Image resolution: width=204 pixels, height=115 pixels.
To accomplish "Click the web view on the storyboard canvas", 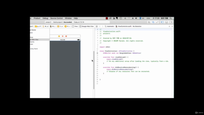I will [x=65, y=69].
